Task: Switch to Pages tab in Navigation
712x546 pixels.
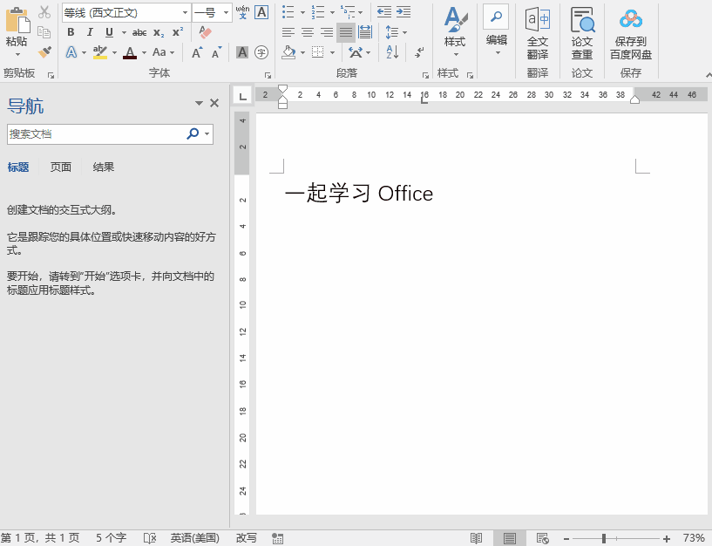Action: pyautogui.click(x=60, y=167)
